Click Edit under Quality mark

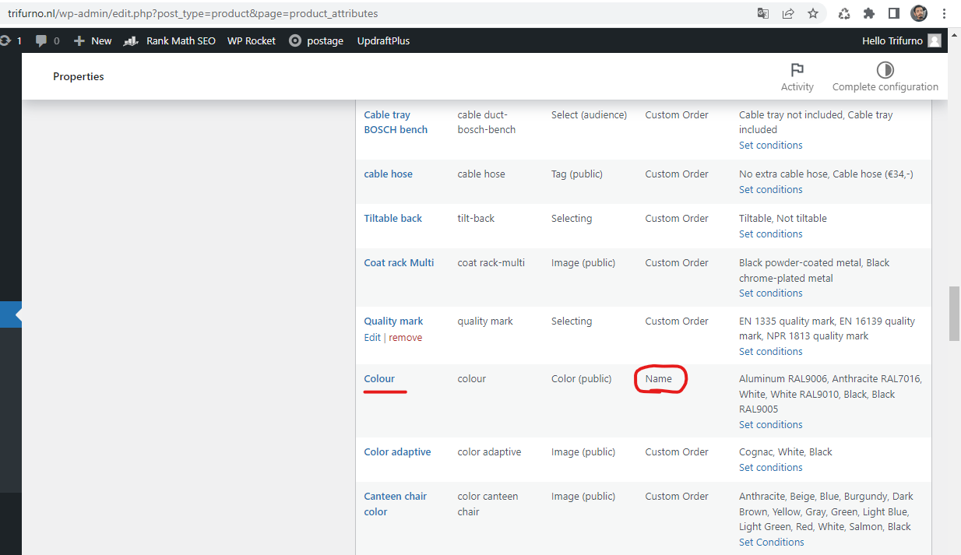click(x=372, y=338)
